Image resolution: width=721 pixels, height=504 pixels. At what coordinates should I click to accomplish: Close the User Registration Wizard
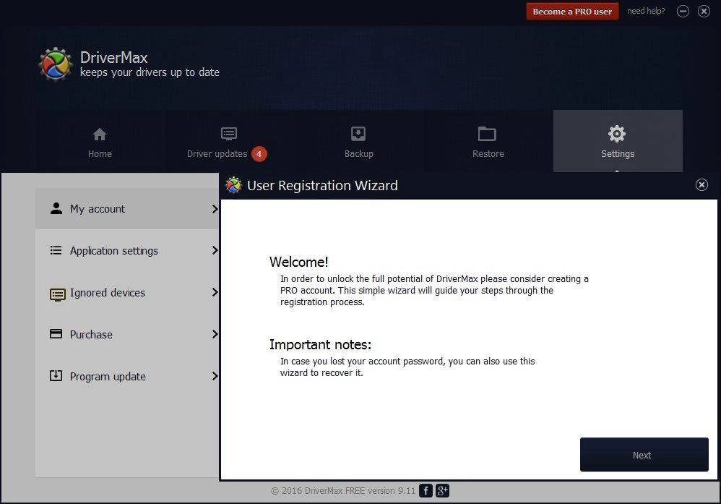701,185
